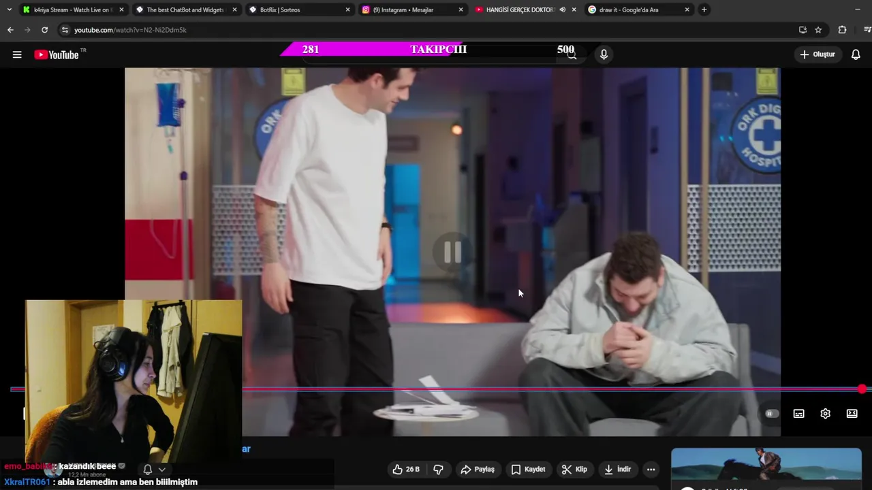Toggle the autoplay switch in player
Viewport: 872px width, 490px height.
pos(770,414)
